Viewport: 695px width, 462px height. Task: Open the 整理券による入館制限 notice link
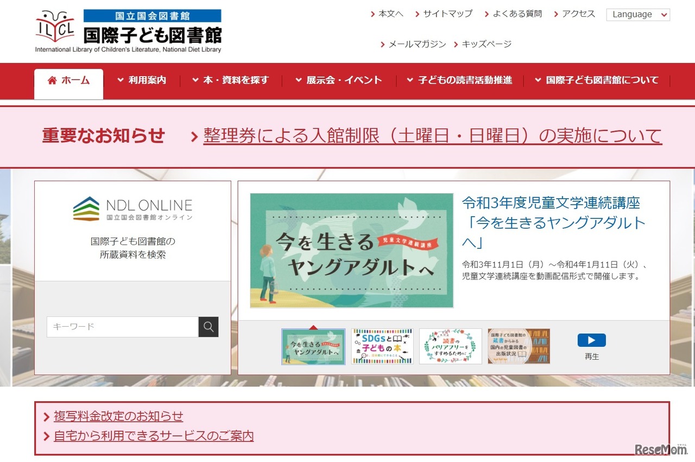pyautogui.click(x=432, y=136)
